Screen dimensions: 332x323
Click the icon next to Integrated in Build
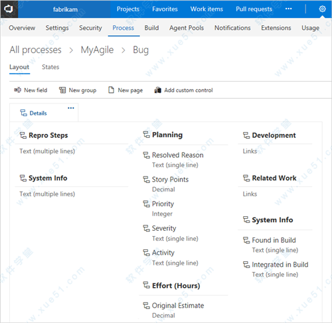click(x=246, y=265)
